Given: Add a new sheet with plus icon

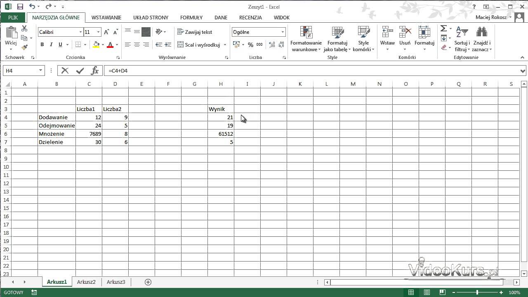Looking at the screenshot, I should pos(148,282).
